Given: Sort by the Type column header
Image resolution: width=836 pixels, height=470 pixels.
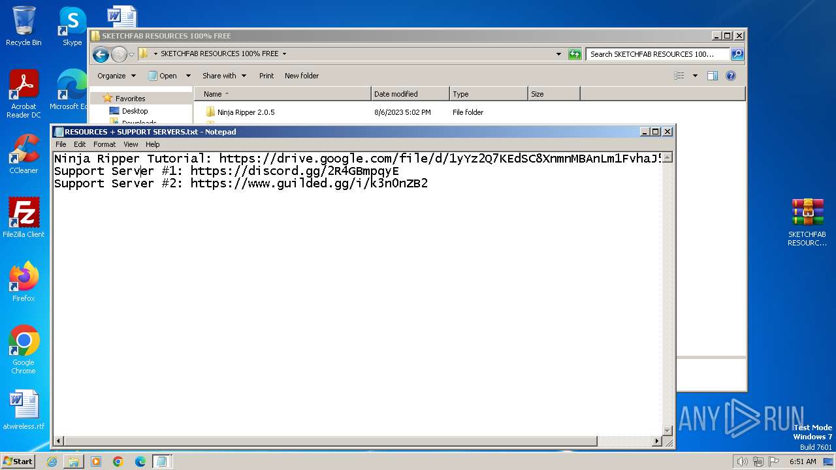Looking at the screenshot, I should point(489,94).
